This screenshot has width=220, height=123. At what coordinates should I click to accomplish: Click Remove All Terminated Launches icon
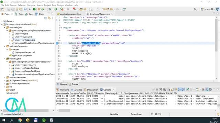pos(164,90)
